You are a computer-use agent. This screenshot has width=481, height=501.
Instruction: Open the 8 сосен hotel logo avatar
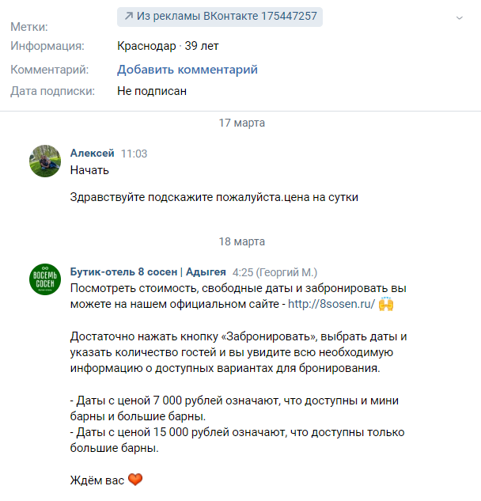(x=44, y=279)
